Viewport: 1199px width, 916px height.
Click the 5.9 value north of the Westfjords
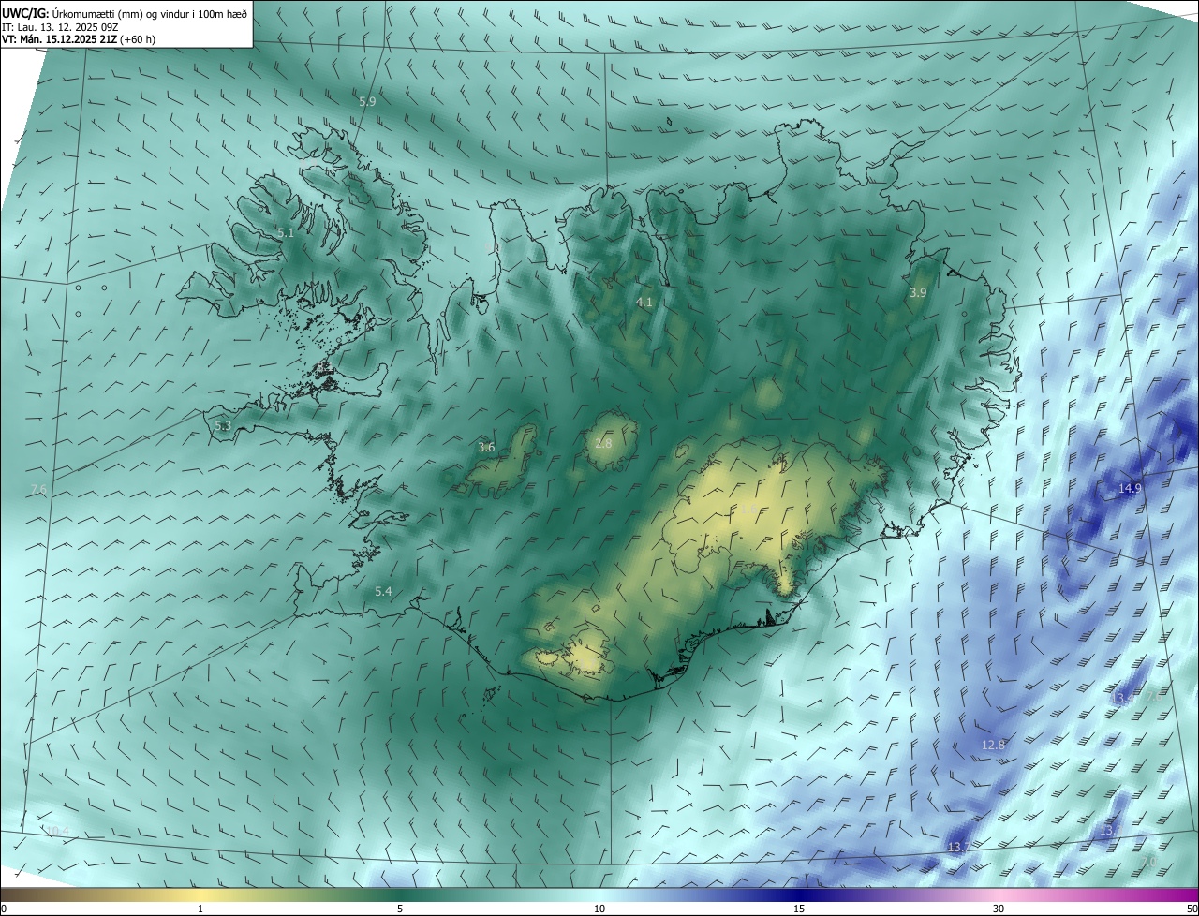[367, 101]
